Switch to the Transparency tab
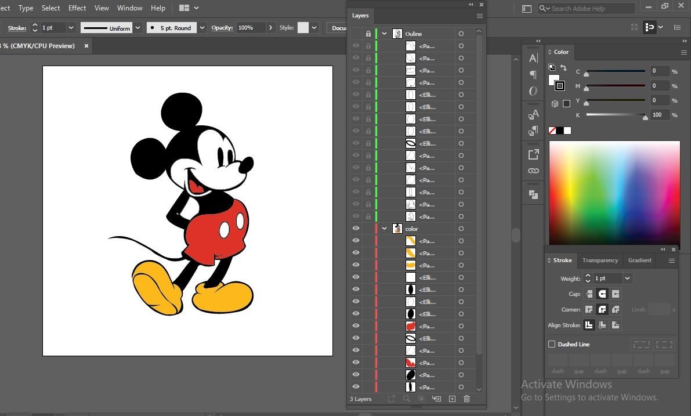Viewport: 691px width, 416px height. (x=600, y=261)
